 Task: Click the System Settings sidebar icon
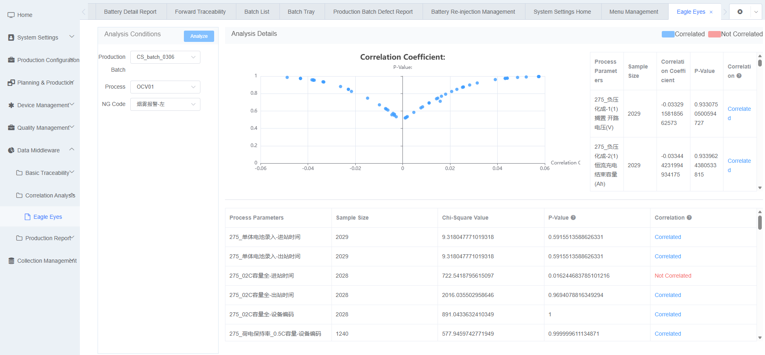[x=11, y=37]
